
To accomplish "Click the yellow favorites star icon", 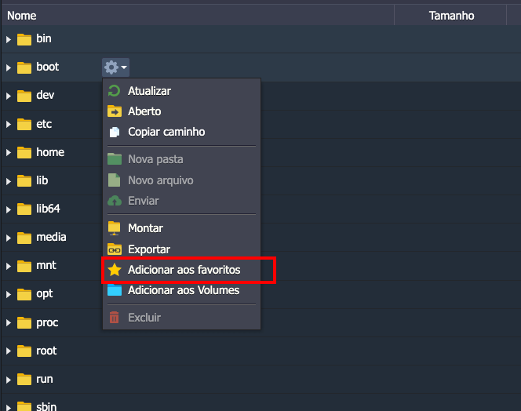I will point(115,270).
